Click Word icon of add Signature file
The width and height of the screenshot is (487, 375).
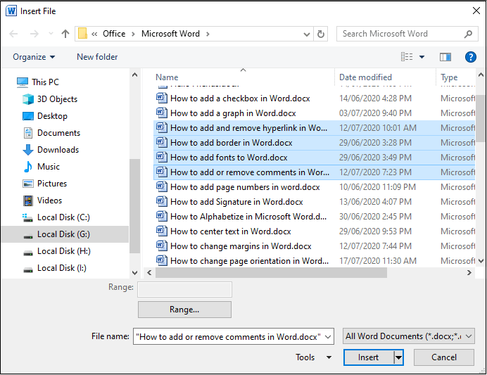coord(161,201)
